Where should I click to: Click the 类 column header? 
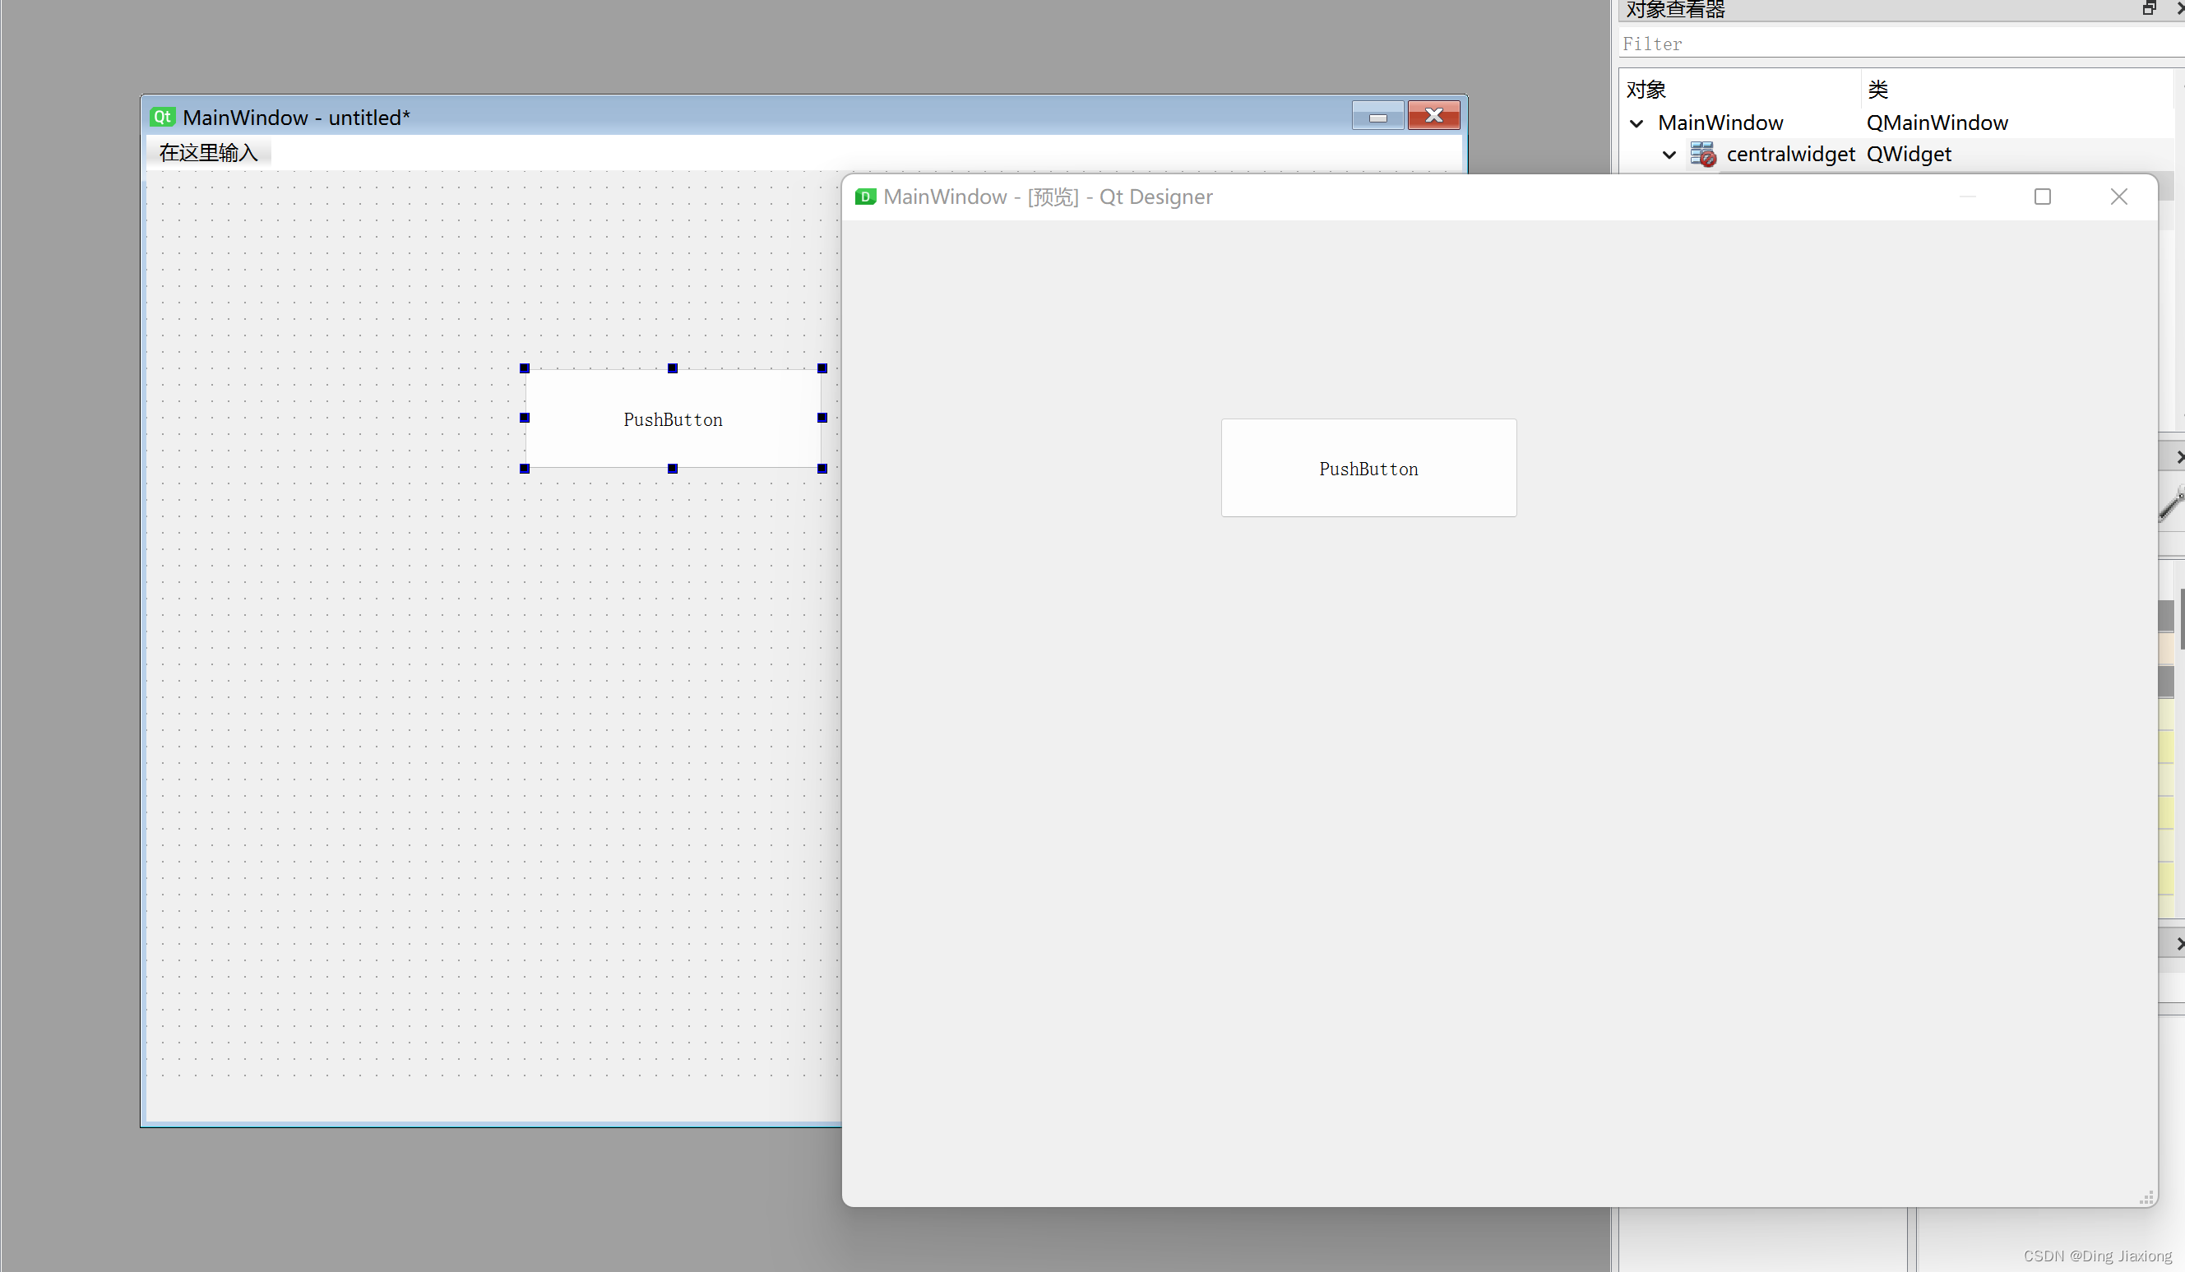pos(1877,90)
